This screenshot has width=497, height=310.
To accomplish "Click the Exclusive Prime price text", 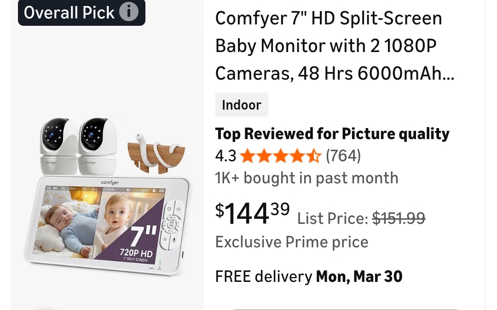I will (292, 242).
